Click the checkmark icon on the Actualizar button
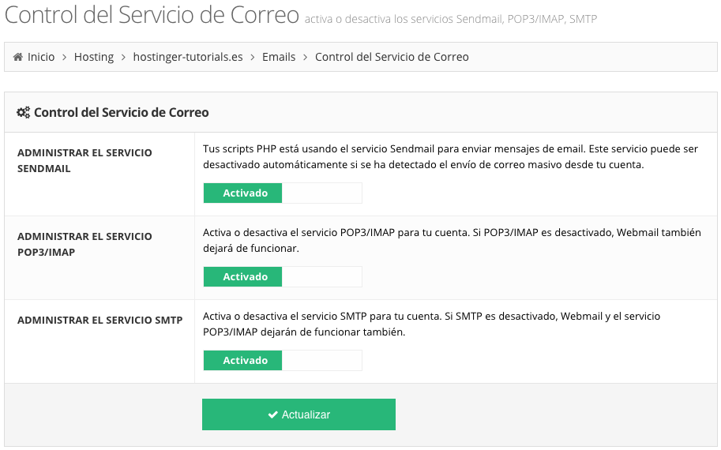This screenshot has width=721, height=450. point(272,414)
